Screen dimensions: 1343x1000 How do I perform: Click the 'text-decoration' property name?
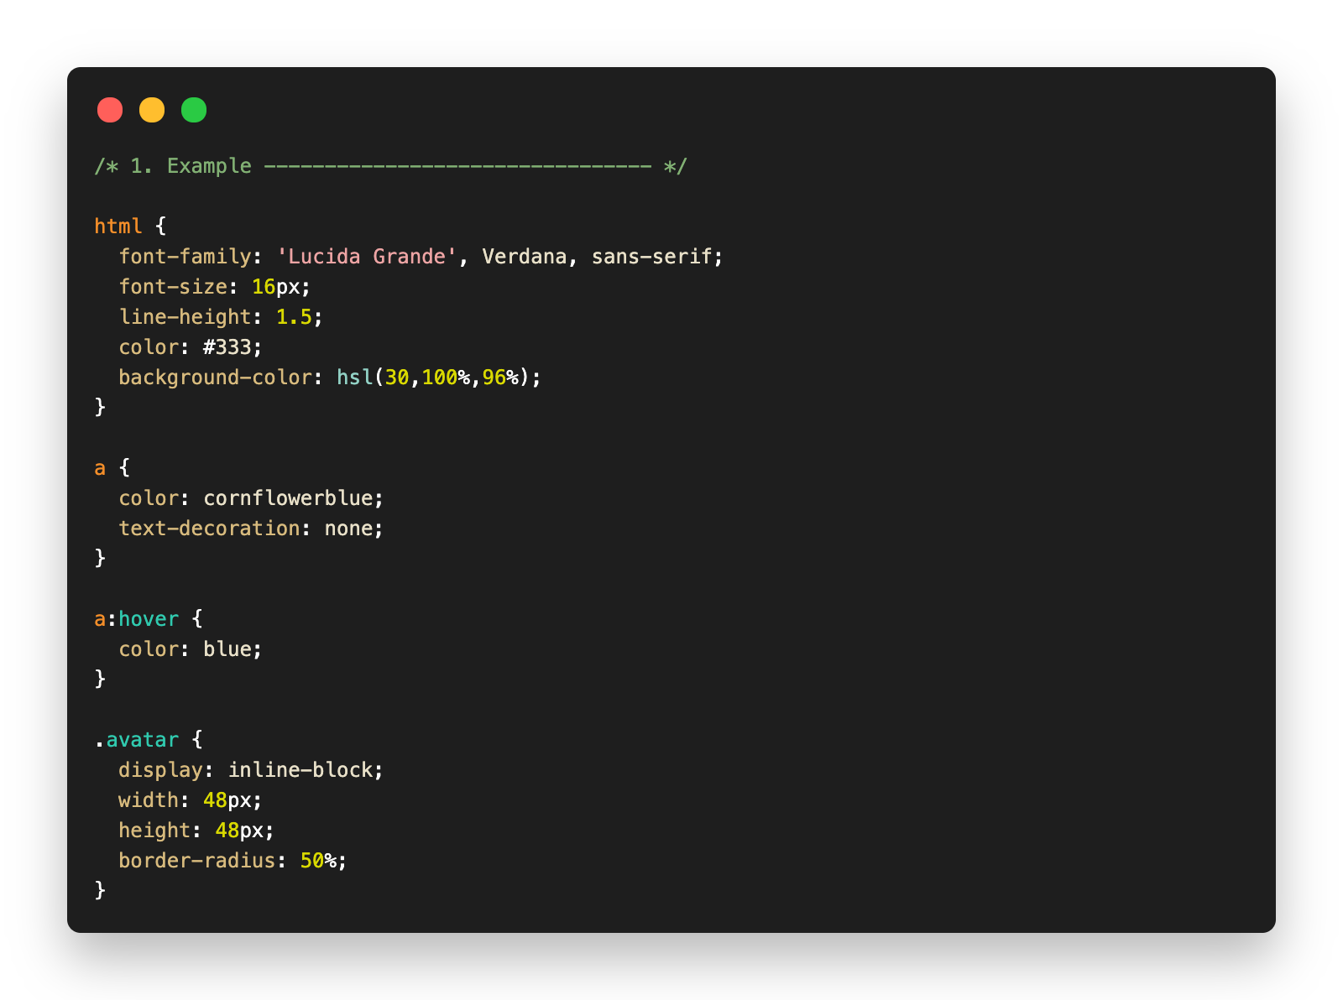click(209, 528)
